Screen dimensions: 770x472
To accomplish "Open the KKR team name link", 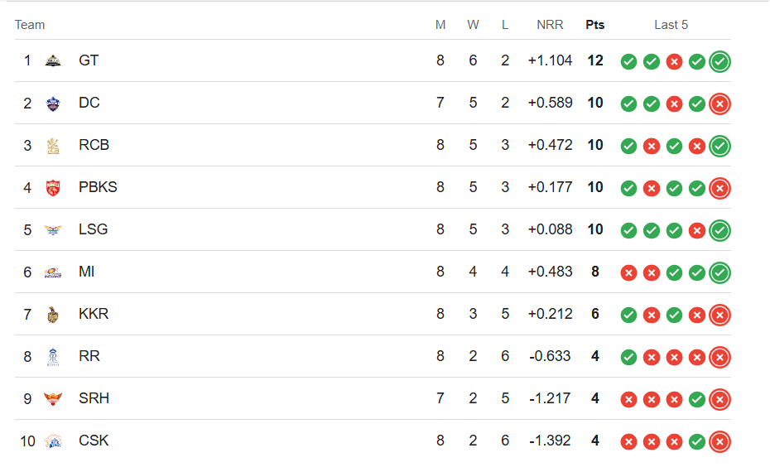I will [94, 314].
